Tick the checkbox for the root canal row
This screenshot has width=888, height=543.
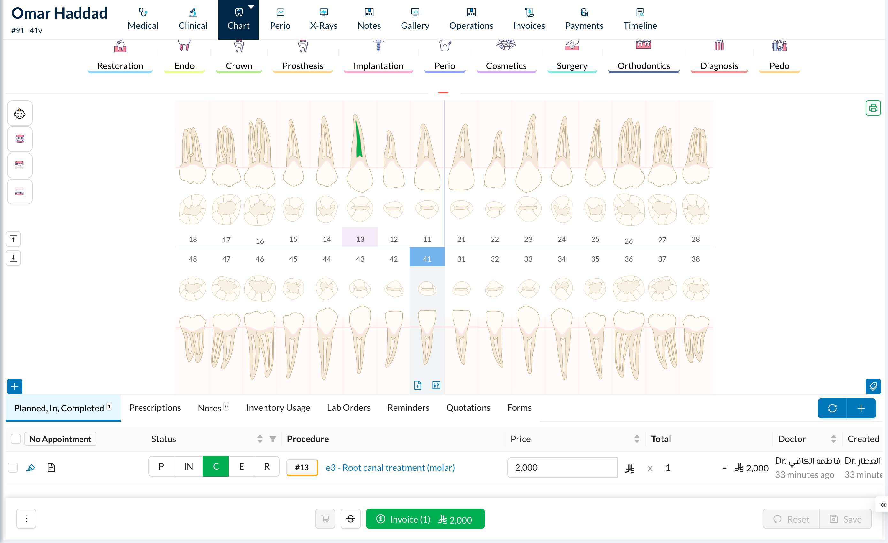click(12, 468)
